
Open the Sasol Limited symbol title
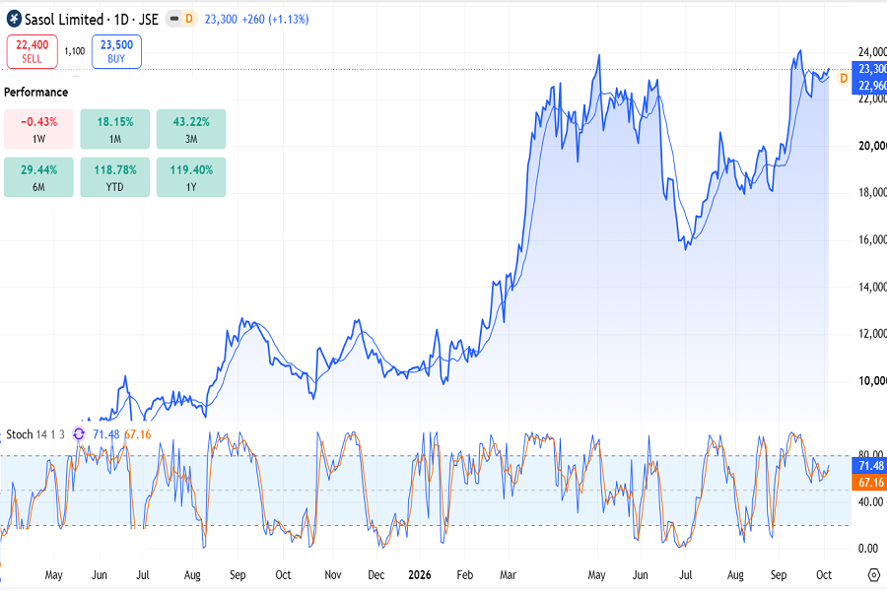tap(91, 20)
